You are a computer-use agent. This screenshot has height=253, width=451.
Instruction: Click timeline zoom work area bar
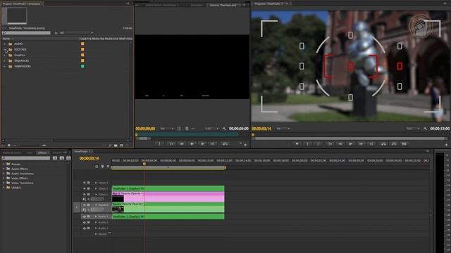point(168,167)
